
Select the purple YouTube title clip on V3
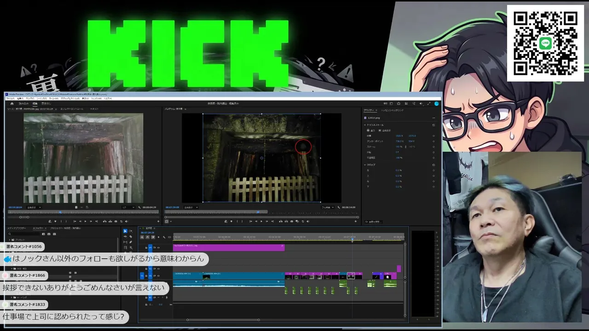click(x=229, y=247)
